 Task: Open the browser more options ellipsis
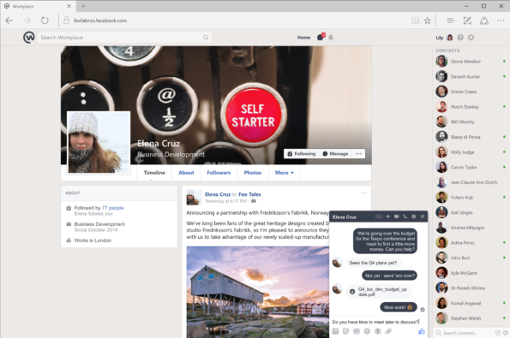(x=501, y=21)
